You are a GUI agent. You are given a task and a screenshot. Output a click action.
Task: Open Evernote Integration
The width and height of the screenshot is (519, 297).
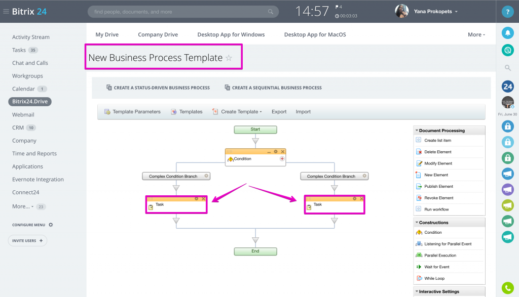tap(38, 179)
